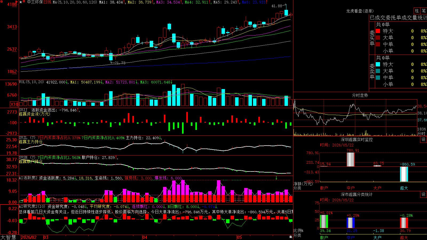
Task: Click the cyan 特大 sell-order swatch
Action: pyautogui.click(x=378, y=64)
